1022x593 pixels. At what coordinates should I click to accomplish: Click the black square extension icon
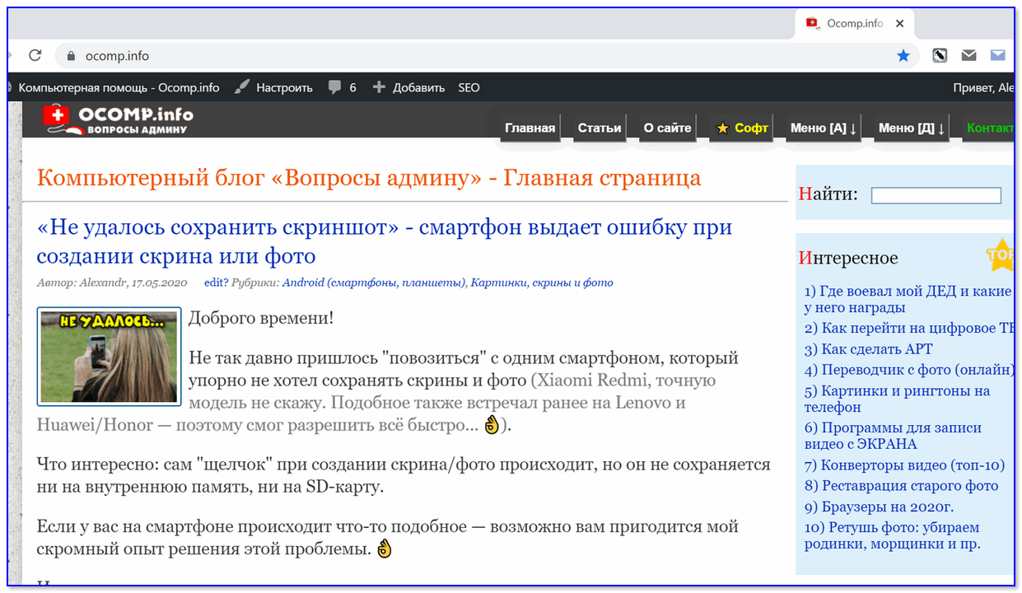tap(940, 56)
